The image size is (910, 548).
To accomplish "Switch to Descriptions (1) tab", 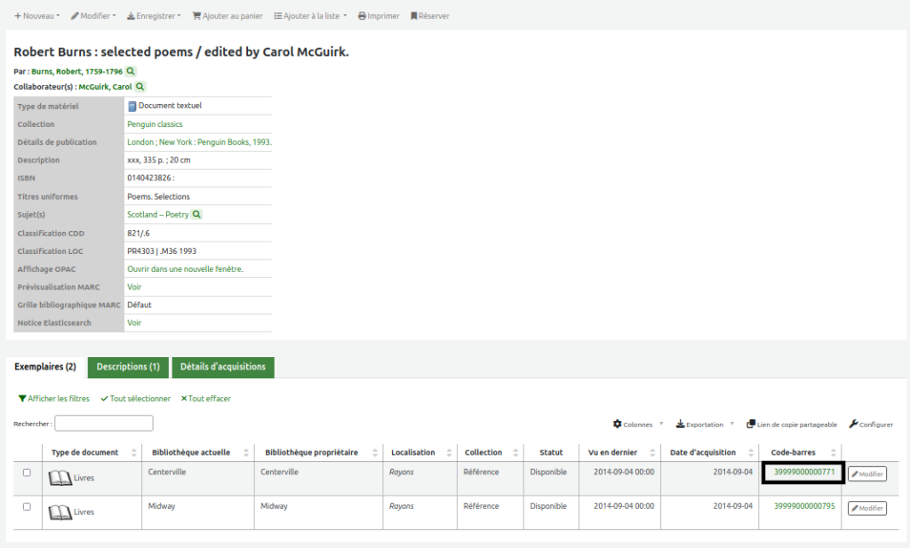I will [x=128, y=367].
